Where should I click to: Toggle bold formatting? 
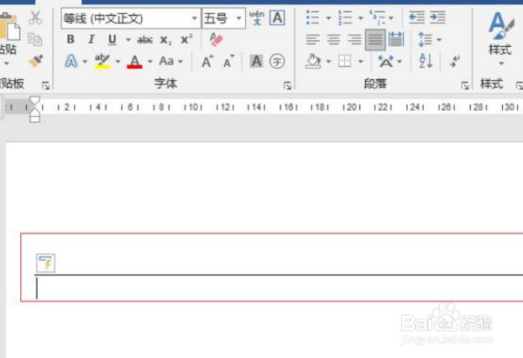pyautogui.click(x=71, y=39)
